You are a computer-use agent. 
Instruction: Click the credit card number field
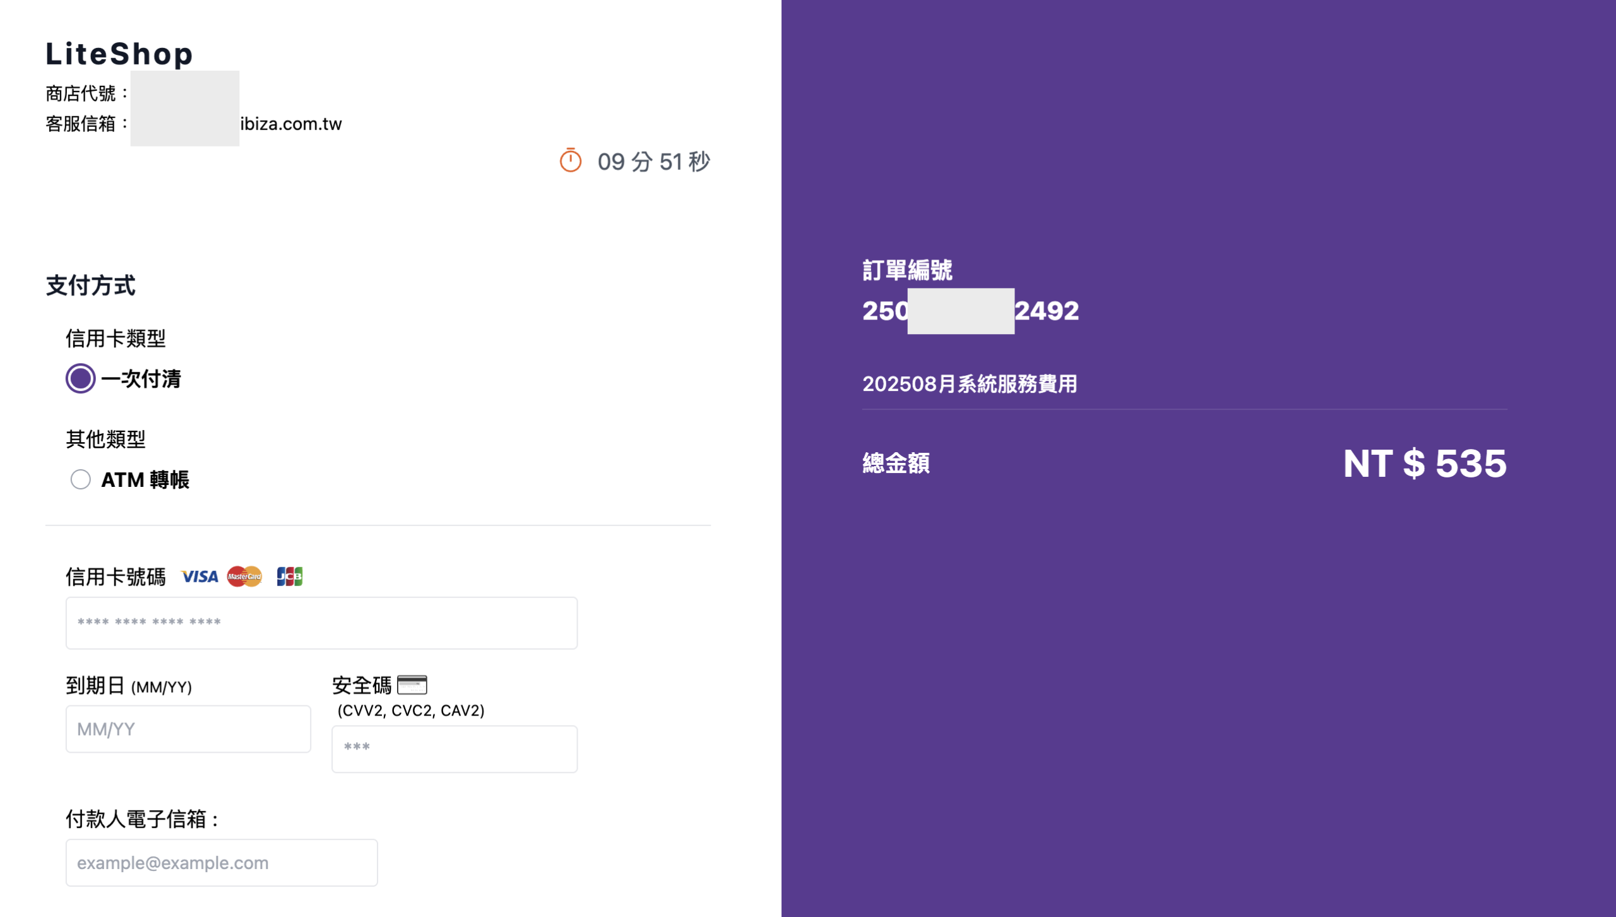point(321,623)
